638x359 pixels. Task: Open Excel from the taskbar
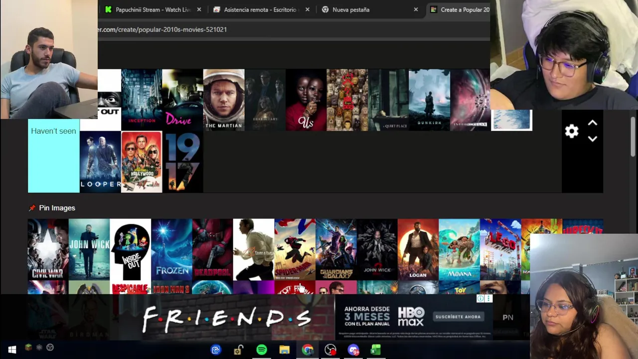(x=376, y=350)
